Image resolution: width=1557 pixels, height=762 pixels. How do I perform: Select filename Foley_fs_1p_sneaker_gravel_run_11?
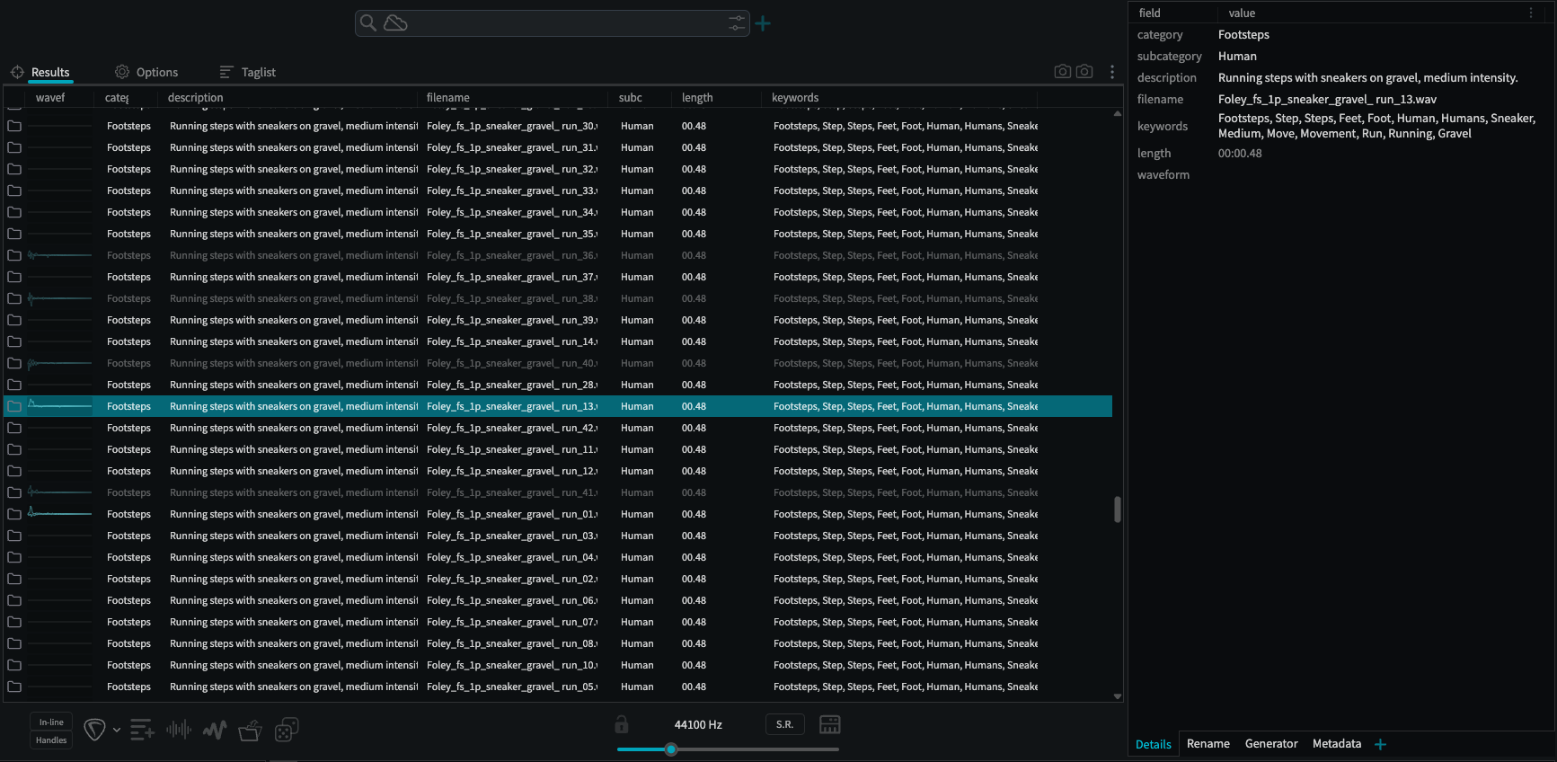click(511, 449)
